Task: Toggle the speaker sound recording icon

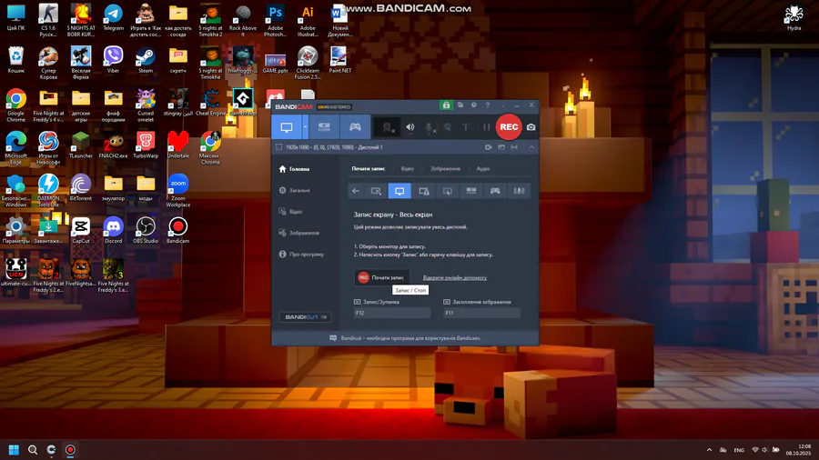Action: tap(410, 127)
